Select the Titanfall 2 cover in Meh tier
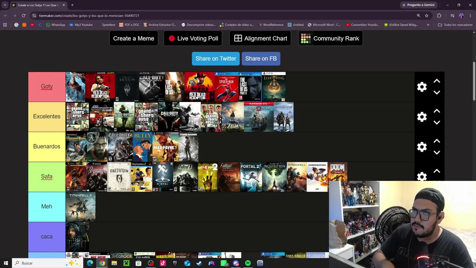 [x=81, y=207]
